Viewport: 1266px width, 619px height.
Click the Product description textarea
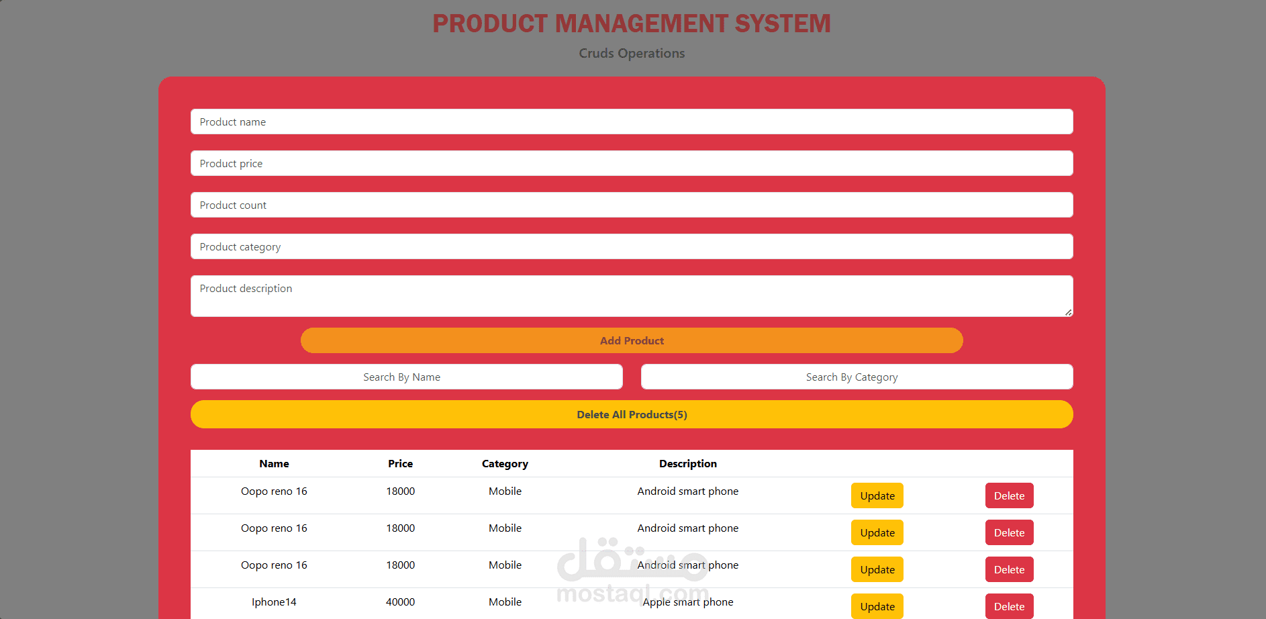pos(631,295)
